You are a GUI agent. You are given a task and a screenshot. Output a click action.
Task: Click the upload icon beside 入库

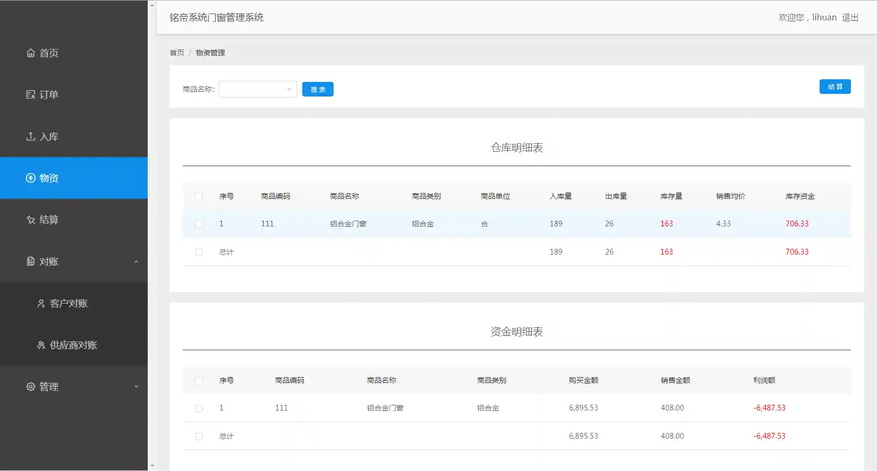pos(31,136)
